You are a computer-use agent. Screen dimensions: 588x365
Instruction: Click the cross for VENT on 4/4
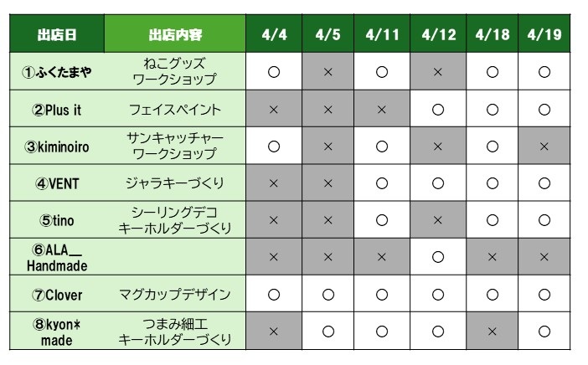273,182
